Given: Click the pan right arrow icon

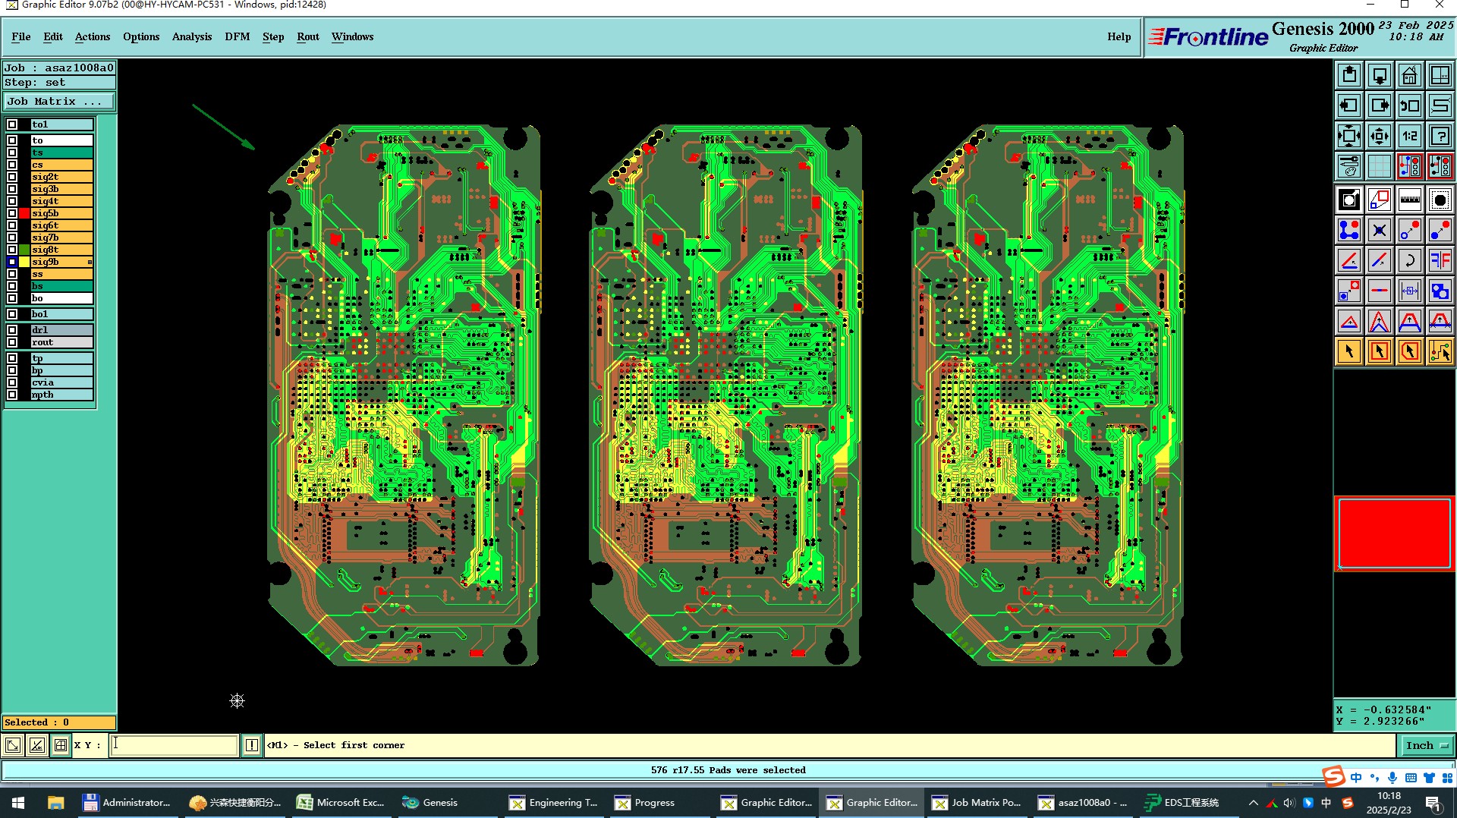Looking at the screenshot, I should (1379, 105).
